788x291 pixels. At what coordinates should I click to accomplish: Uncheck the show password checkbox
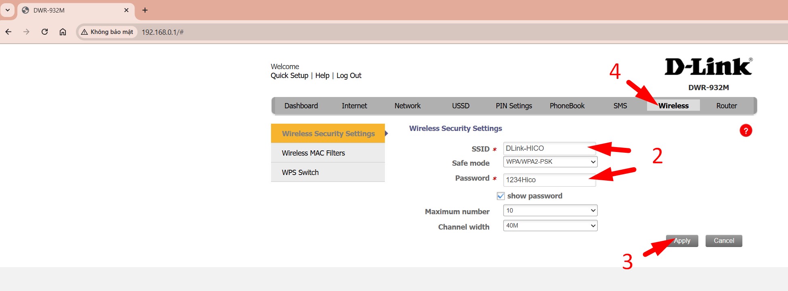pos(501,196)
